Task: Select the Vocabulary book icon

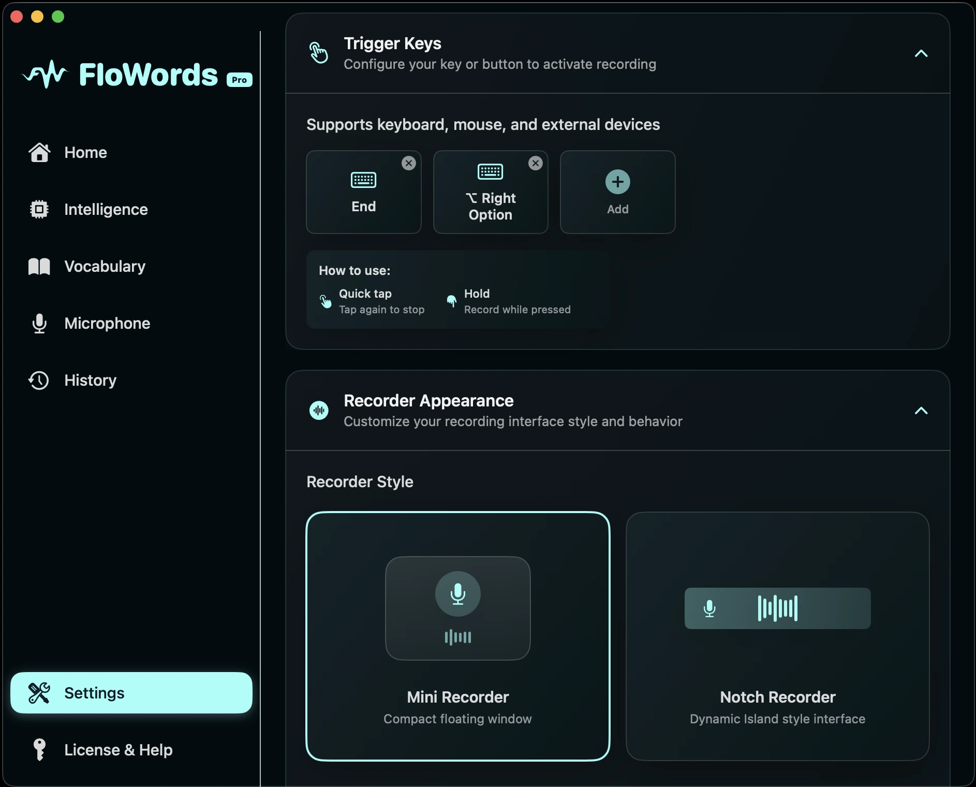Action: tap(38, 266)
